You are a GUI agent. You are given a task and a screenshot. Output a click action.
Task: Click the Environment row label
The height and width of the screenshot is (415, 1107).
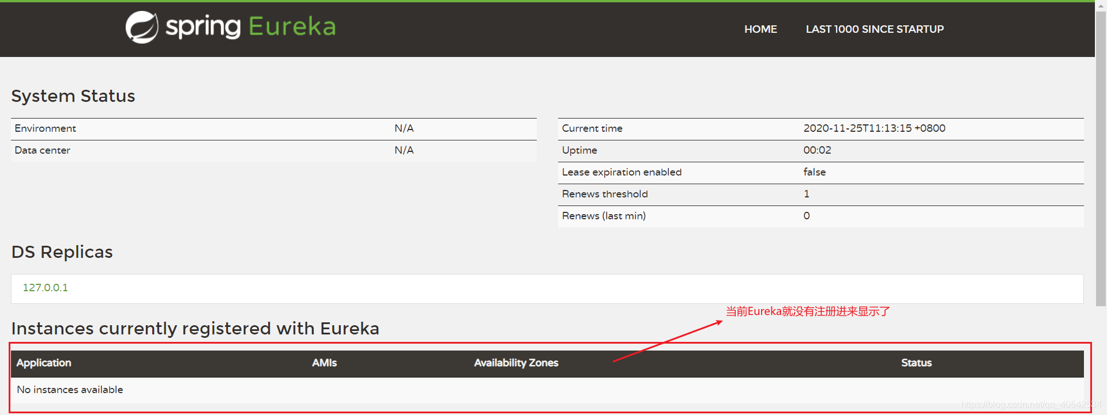click(x=45, y=128)
